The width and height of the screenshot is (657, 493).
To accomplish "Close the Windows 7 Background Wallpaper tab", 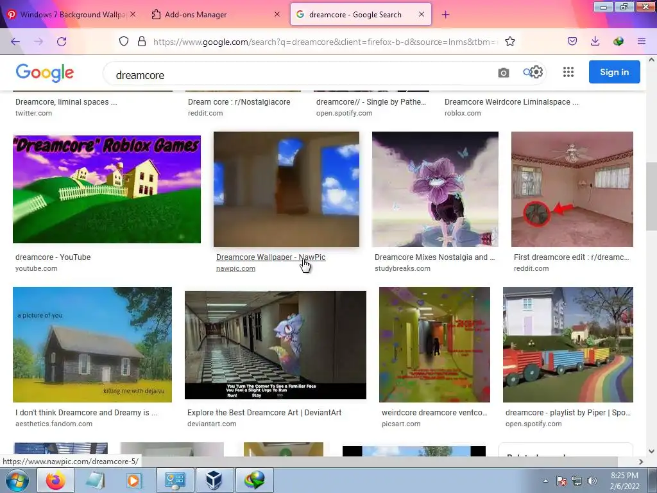I will (x=132, y=14).
